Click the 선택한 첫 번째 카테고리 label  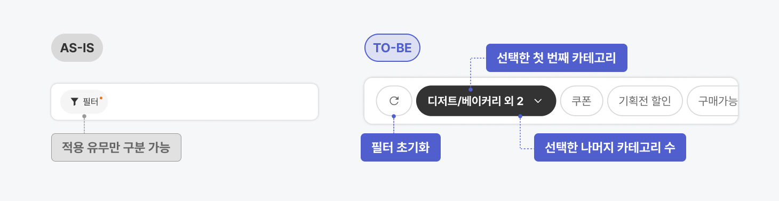click(557, 58)
